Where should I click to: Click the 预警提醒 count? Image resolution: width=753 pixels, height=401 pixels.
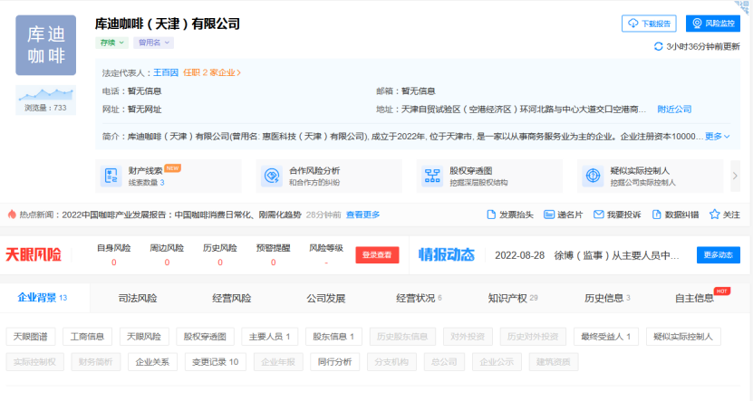[274, 263]
